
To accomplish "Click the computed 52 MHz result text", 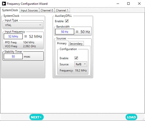I will 35,36.
